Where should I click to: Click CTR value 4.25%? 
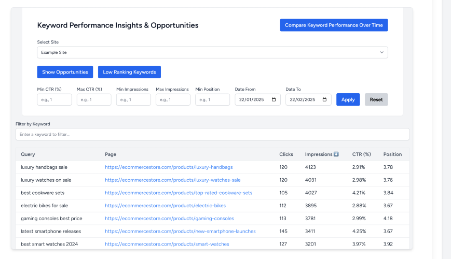click(x=359, y=231)
